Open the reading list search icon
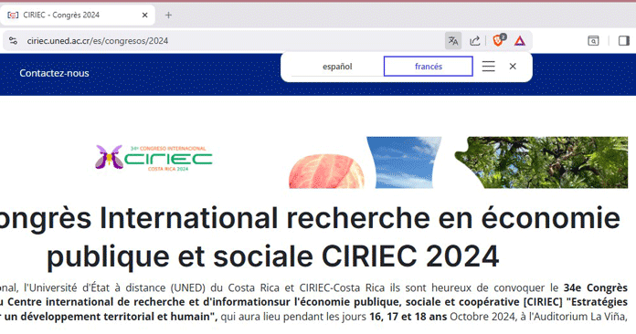This screenshot has height=334, width=636. tap(593, 41)
